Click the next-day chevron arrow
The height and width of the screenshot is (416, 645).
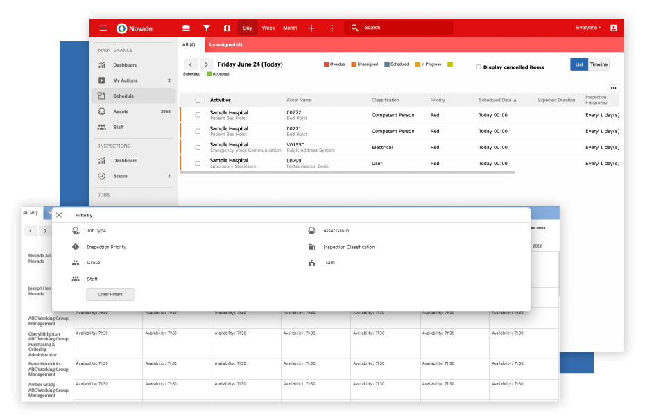(x=206, y=64)
